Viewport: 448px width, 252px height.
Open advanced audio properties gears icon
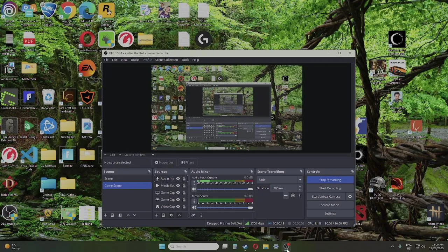point(193,215)
